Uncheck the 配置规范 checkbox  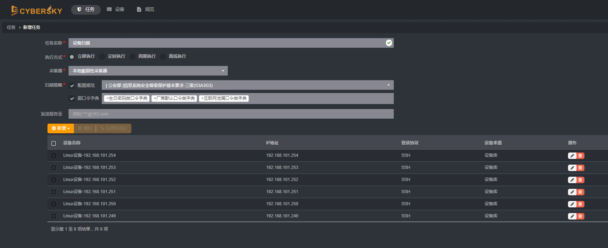coord(72,86)
